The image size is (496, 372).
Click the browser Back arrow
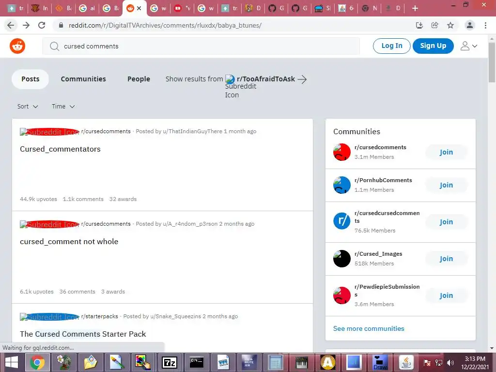coord(11,25)
